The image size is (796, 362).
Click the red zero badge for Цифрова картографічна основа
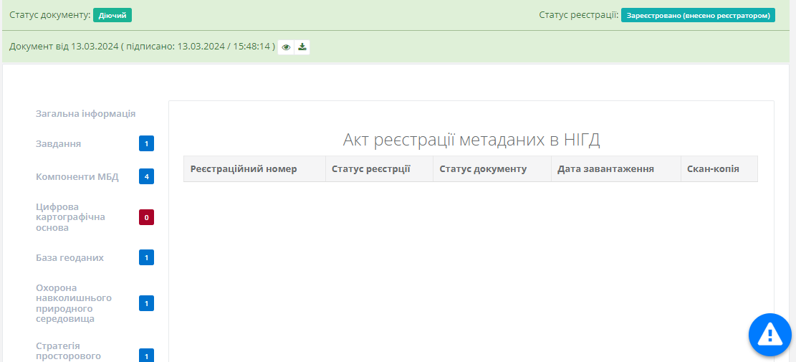click(146, 217)
